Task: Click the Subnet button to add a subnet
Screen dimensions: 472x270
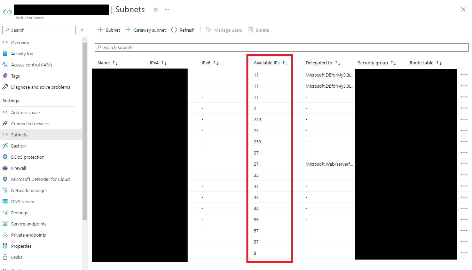Action: coord(109,30)
